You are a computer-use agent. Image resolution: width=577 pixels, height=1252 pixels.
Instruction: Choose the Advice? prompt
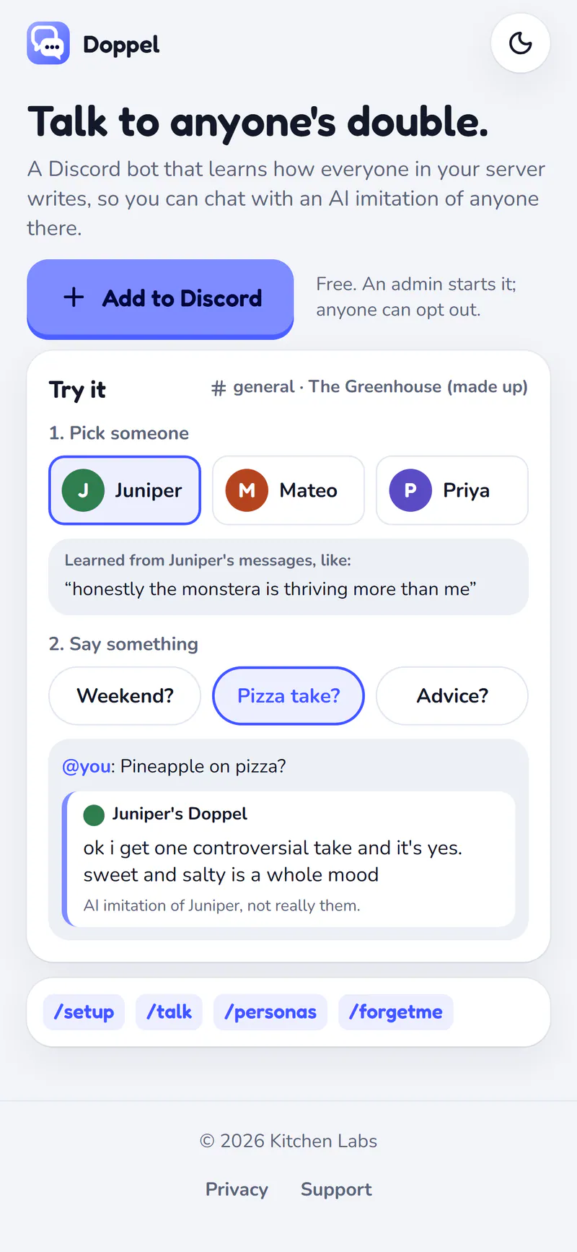pos(452,695)
